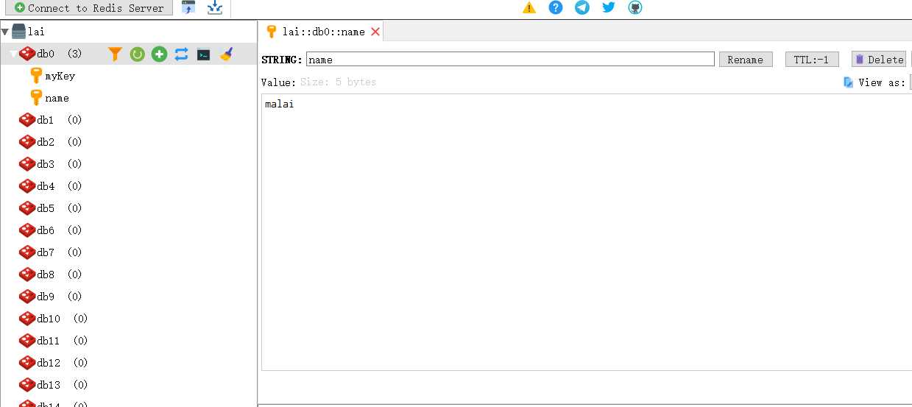Click the db0 broom flush icon

pyautogui.click(x=226, y=54)
